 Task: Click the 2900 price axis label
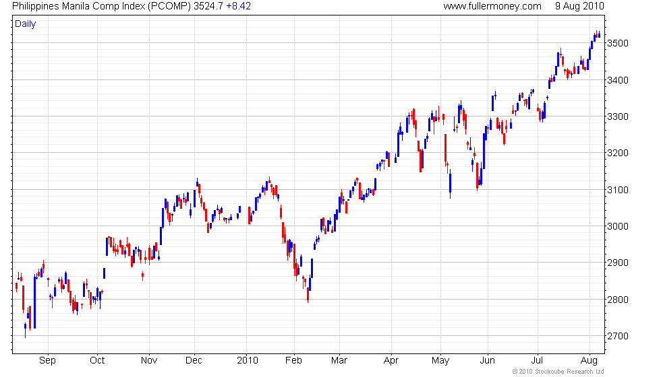618,263
